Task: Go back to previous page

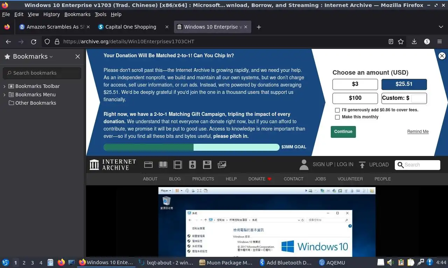Action: 8,42
